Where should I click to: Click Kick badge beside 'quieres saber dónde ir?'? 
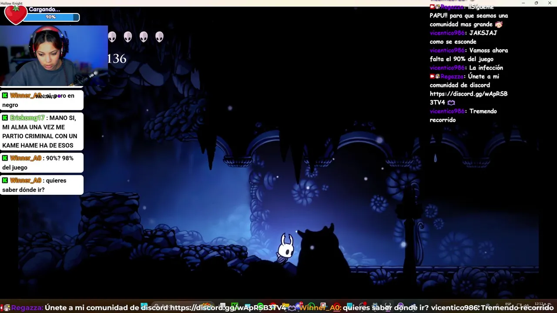[x=5, y=180]
